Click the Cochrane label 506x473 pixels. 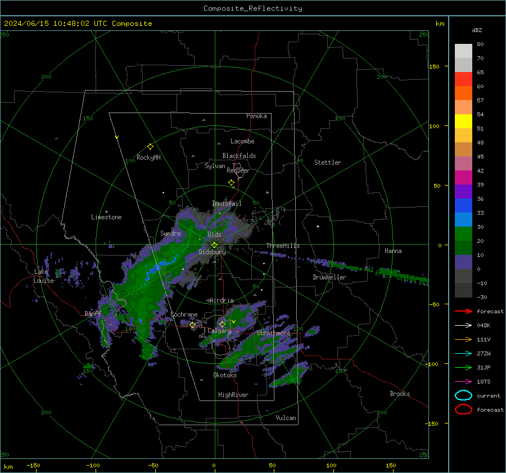coord(184,314)
